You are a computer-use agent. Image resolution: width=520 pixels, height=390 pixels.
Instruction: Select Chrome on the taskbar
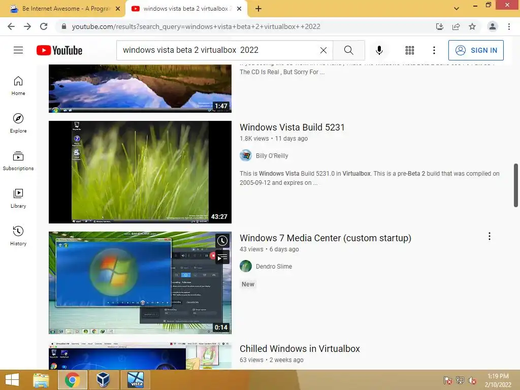tap(72, 380)
